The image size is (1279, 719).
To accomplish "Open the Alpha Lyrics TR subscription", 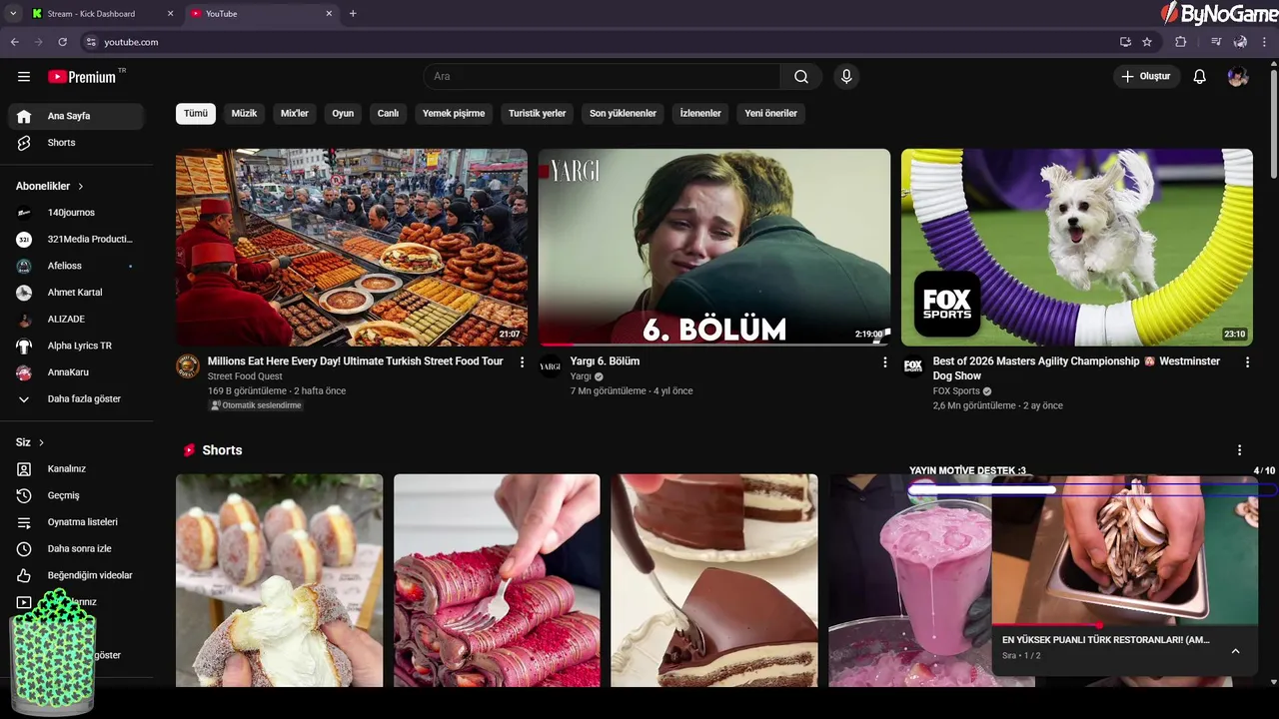I will [x=76, y=346].
